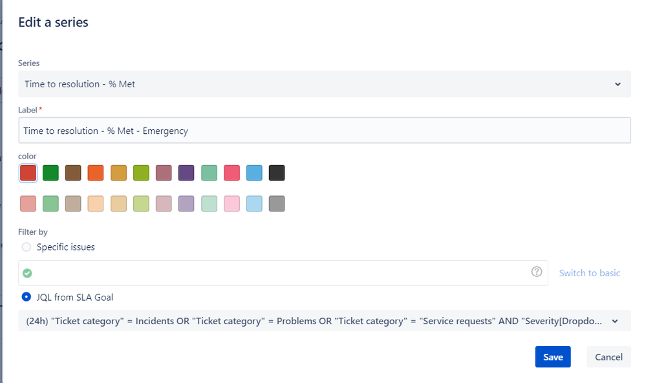This screenshot has height=383, width=646.
Task: Click the 'Switch to basic' link
Action: pos(589,272)
